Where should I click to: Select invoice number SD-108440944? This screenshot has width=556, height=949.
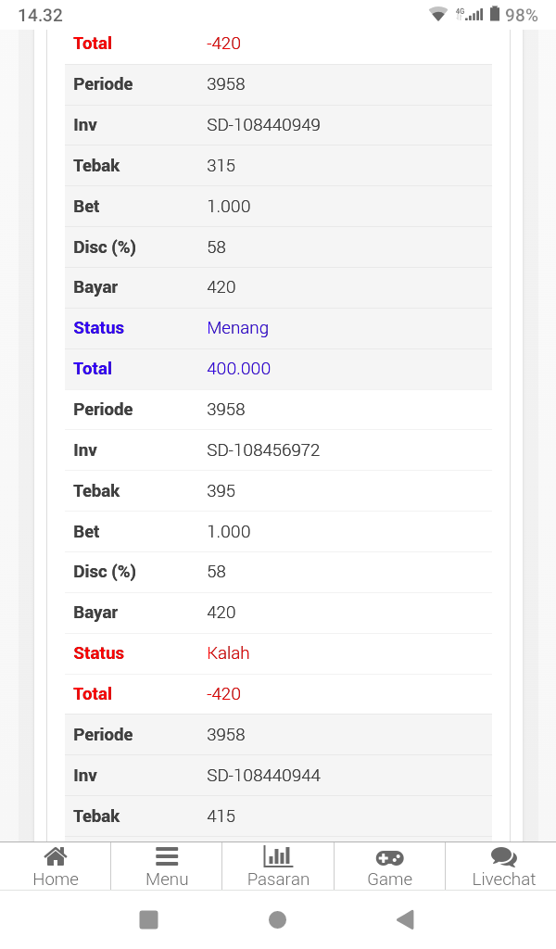coord(263,776)
